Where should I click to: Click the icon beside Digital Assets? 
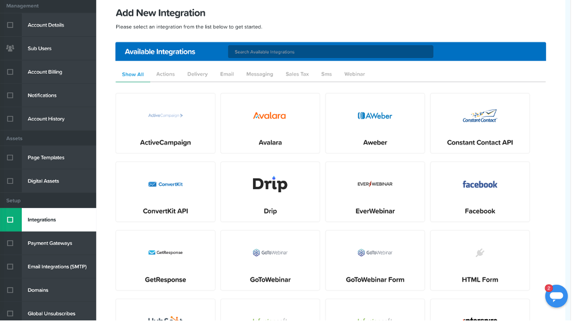10,181
